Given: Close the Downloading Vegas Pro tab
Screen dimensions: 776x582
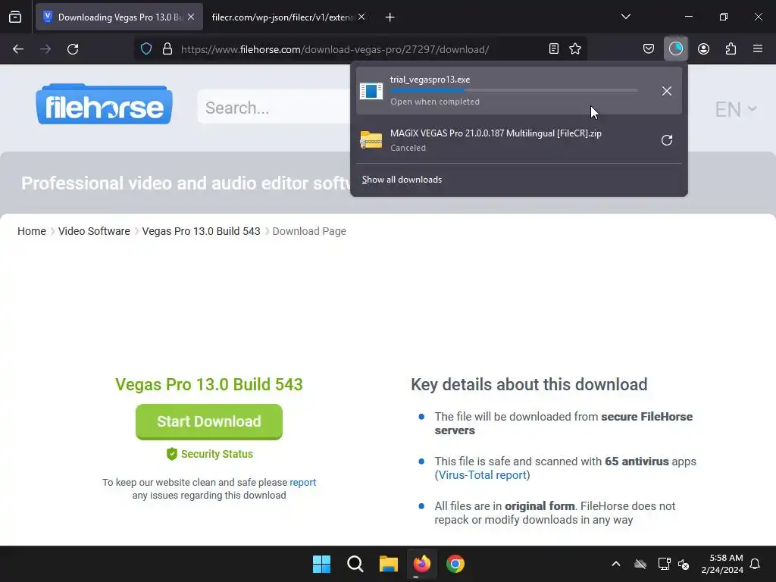Looking at the screenshot, I should pyautogui.click(x=191, y=17).
